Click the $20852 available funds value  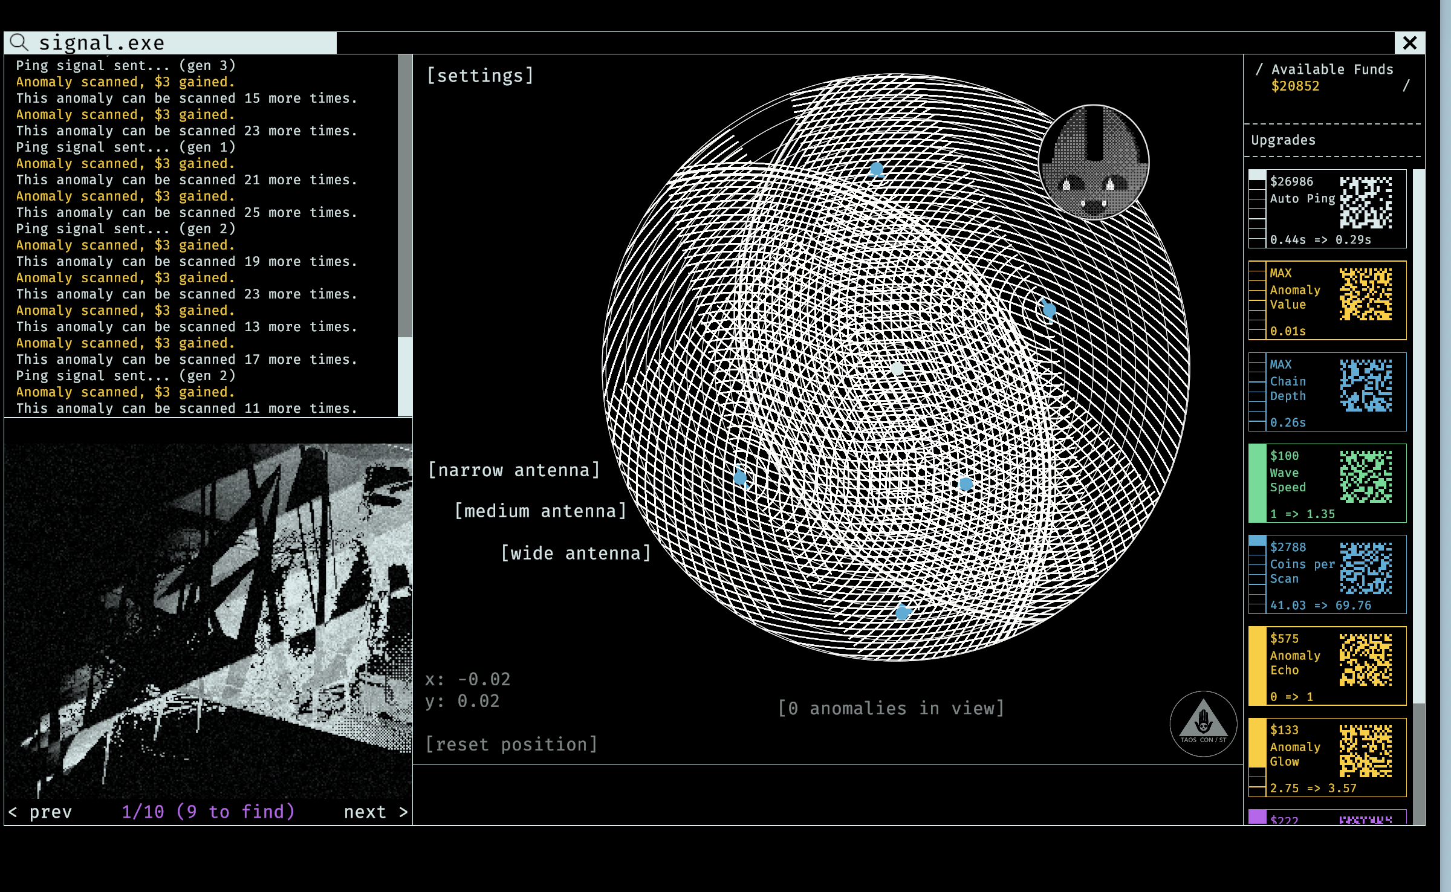click(1295, 86)
